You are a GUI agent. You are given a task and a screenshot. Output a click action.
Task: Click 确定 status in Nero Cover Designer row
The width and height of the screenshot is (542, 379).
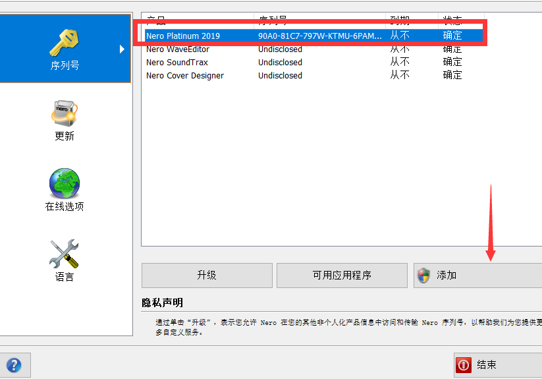452,75
